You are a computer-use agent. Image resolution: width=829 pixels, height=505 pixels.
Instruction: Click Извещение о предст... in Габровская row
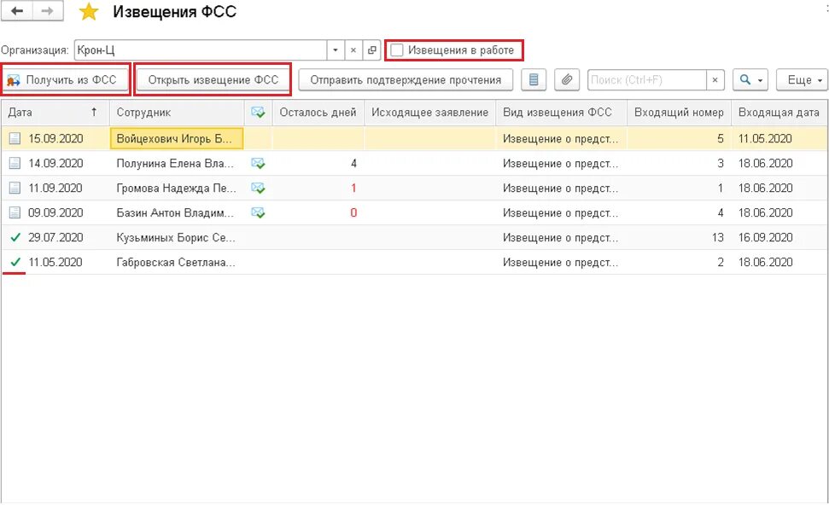560,262
